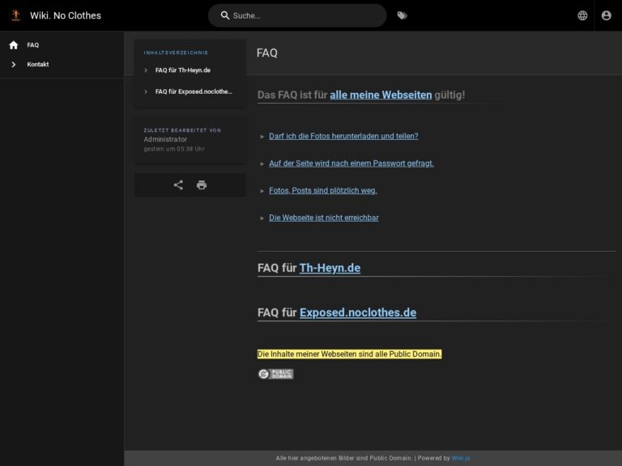Open 'Auf der Seite wird nach einem Passwort gefragt.'
622x466 pixels.
351,163
